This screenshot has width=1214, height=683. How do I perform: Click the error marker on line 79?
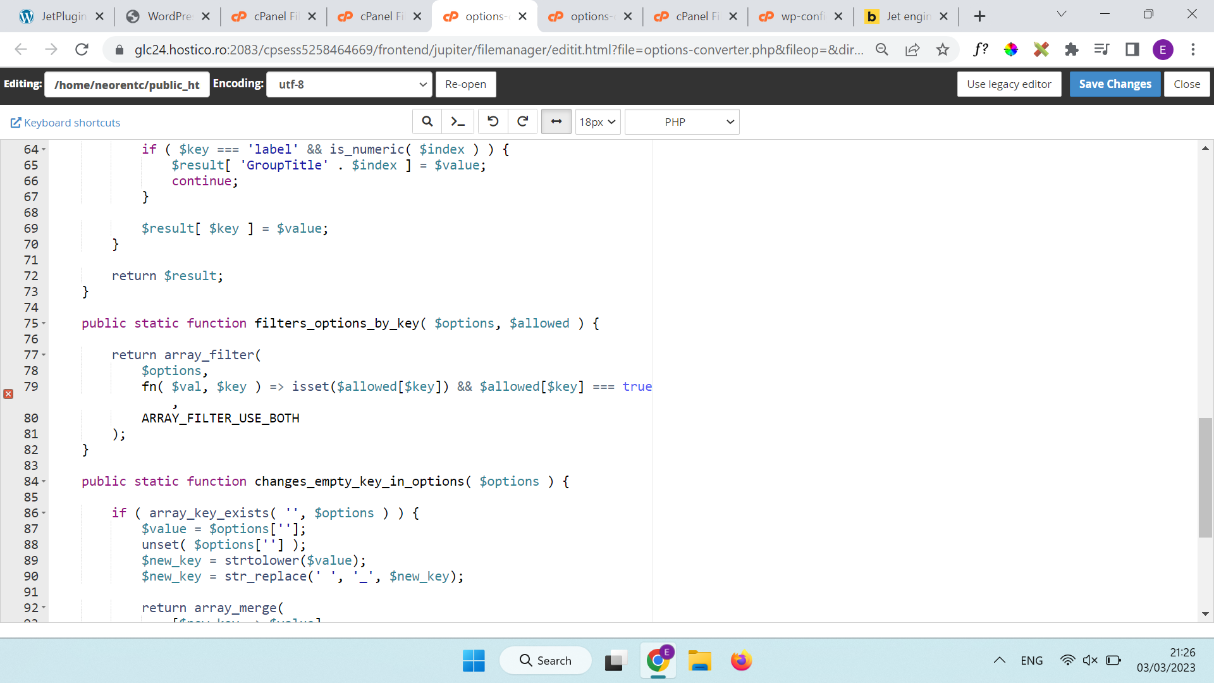(8, 394)
